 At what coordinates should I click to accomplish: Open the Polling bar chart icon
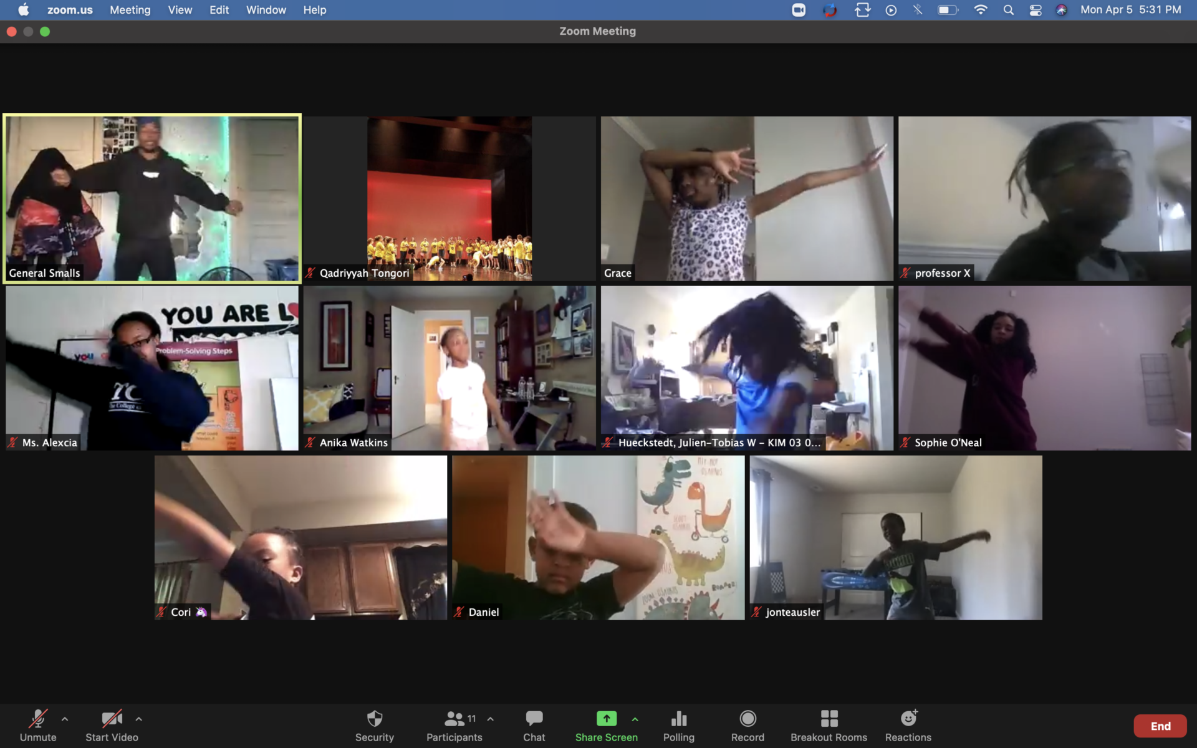click(678, 719)
